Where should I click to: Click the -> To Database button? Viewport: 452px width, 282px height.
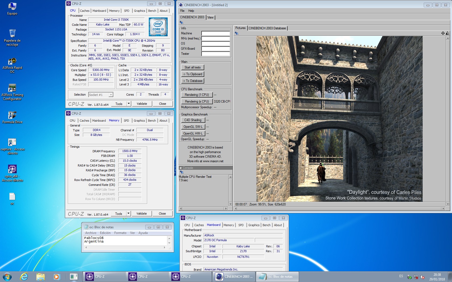point(192,81)
